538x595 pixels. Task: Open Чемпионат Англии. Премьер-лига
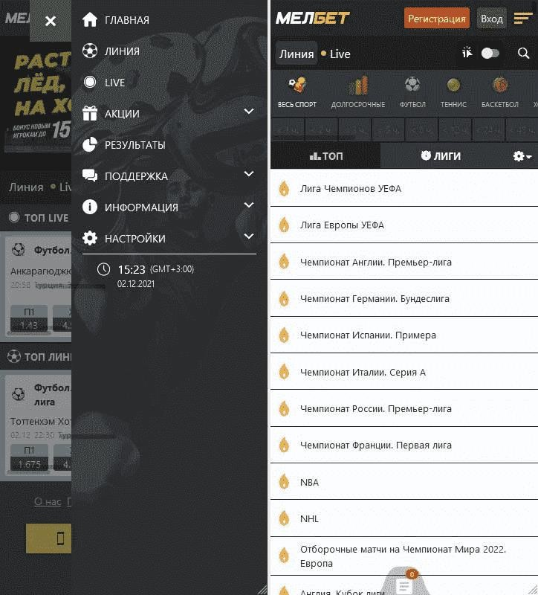(404, 262)
